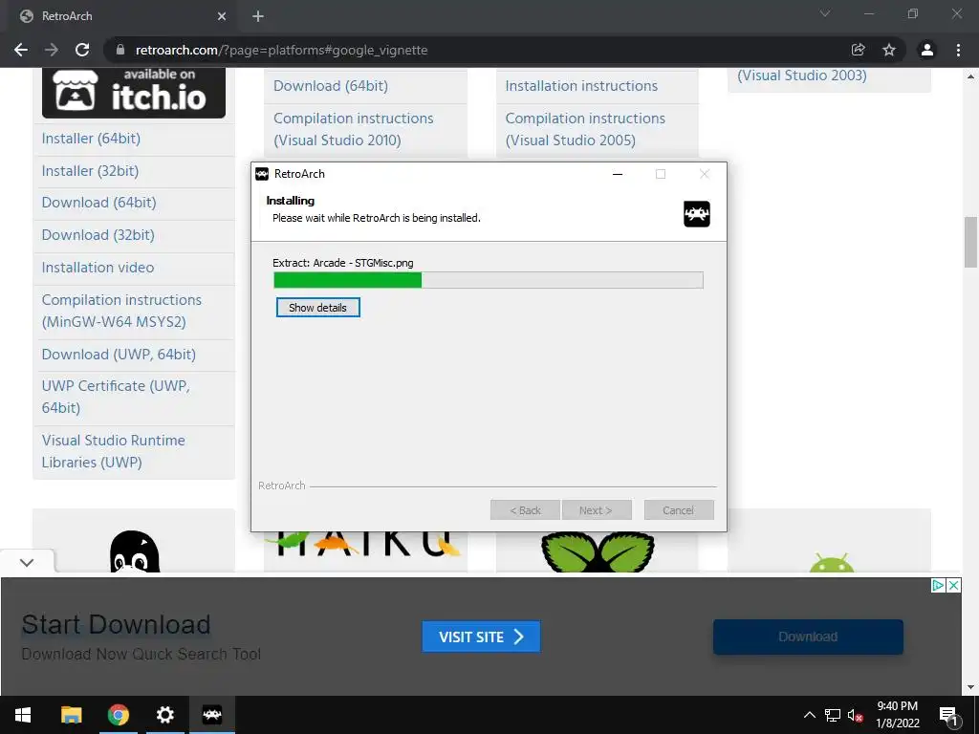The image size is (979, 734).
Task: Open Settings gear in taskbar
Action: point(164,715)
